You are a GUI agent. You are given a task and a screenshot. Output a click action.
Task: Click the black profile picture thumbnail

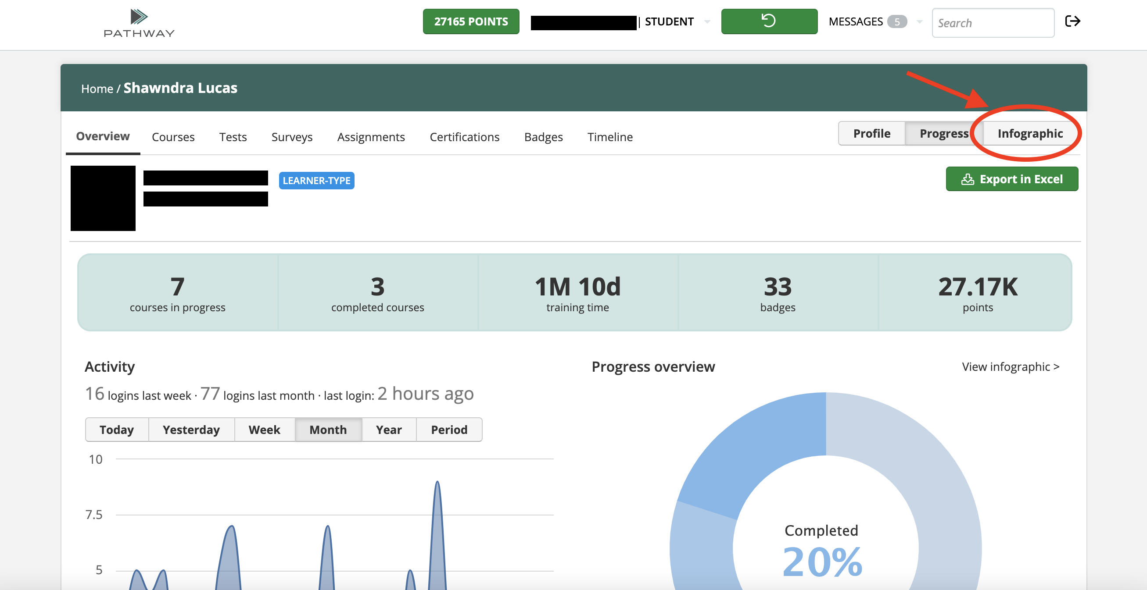(x=103, y=198)
